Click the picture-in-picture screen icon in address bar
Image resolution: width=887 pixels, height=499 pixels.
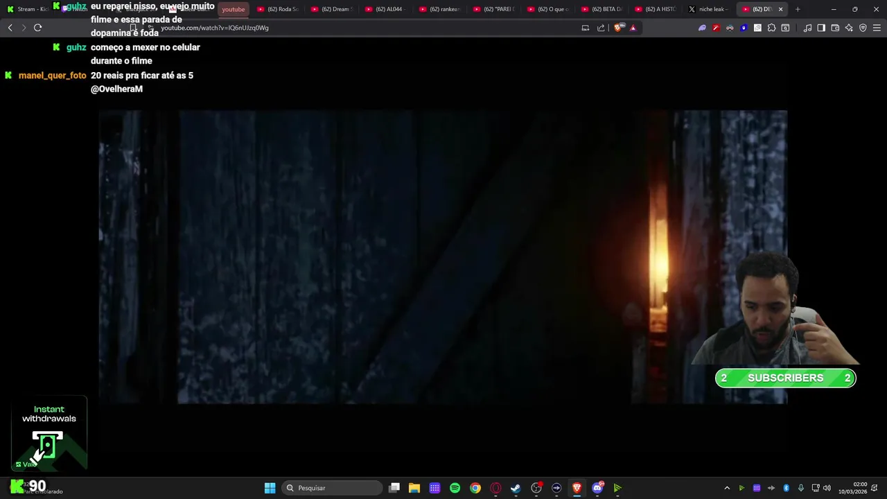(x=586, y=28)
